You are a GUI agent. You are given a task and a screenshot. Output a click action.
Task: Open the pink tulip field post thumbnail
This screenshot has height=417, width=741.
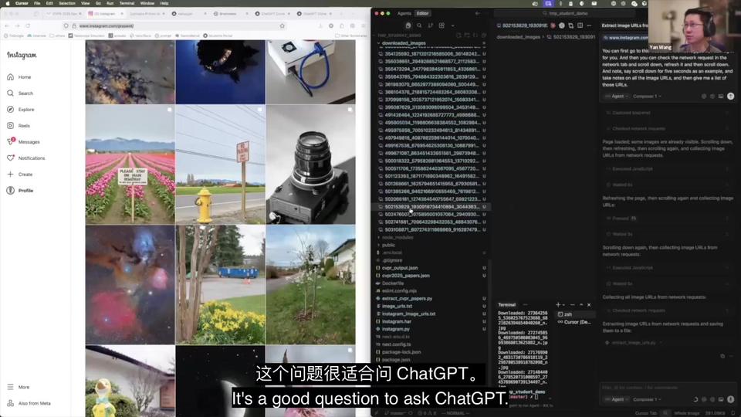pyautogui.click(x=130, y=164)
